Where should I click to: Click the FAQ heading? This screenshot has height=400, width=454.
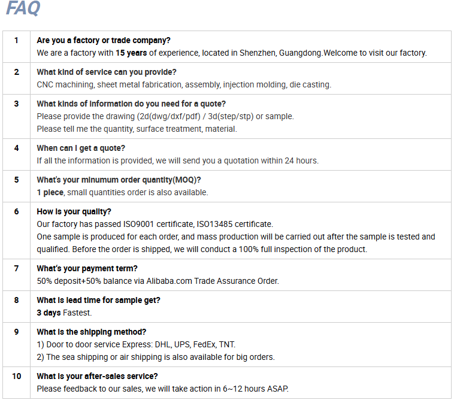tap(23, 8)
